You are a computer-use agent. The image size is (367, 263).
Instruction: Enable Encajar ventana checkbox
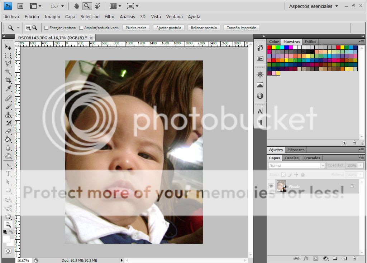coord(46,28)
